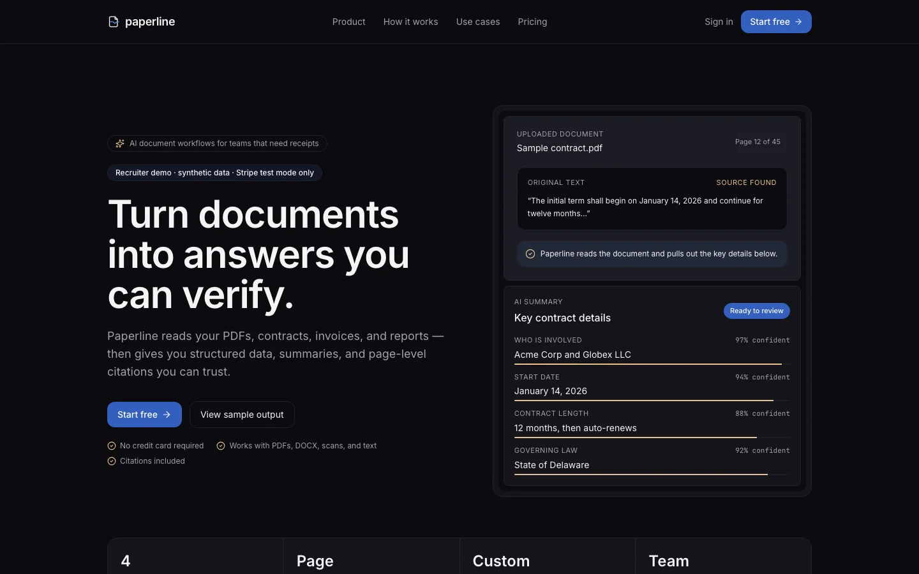Open the Pricing nav link
The image size is (919, 574).
click(x=532, y=22)
